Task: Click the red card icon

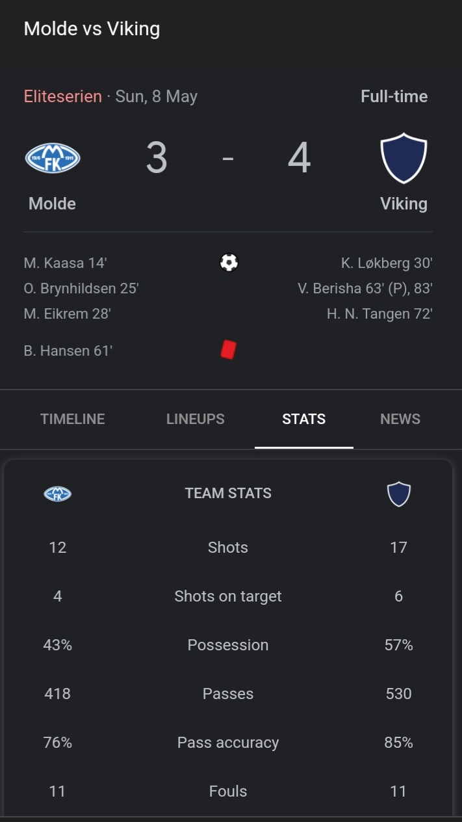Action: pyautogui.click(x=228, y=350)
